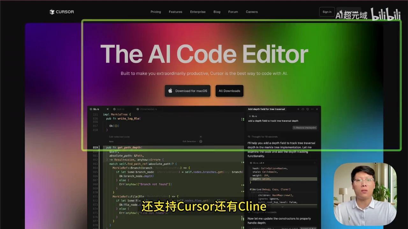
Task: Click the lib.rs file icon in the chat pill
Action: pos(250,116)
